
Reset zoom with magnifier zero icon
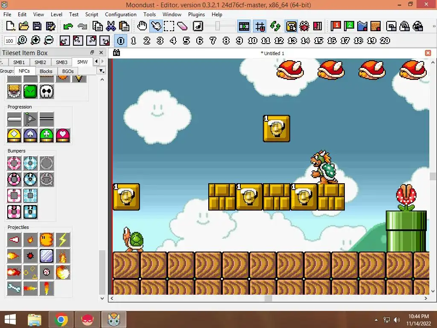coord(22,41)
